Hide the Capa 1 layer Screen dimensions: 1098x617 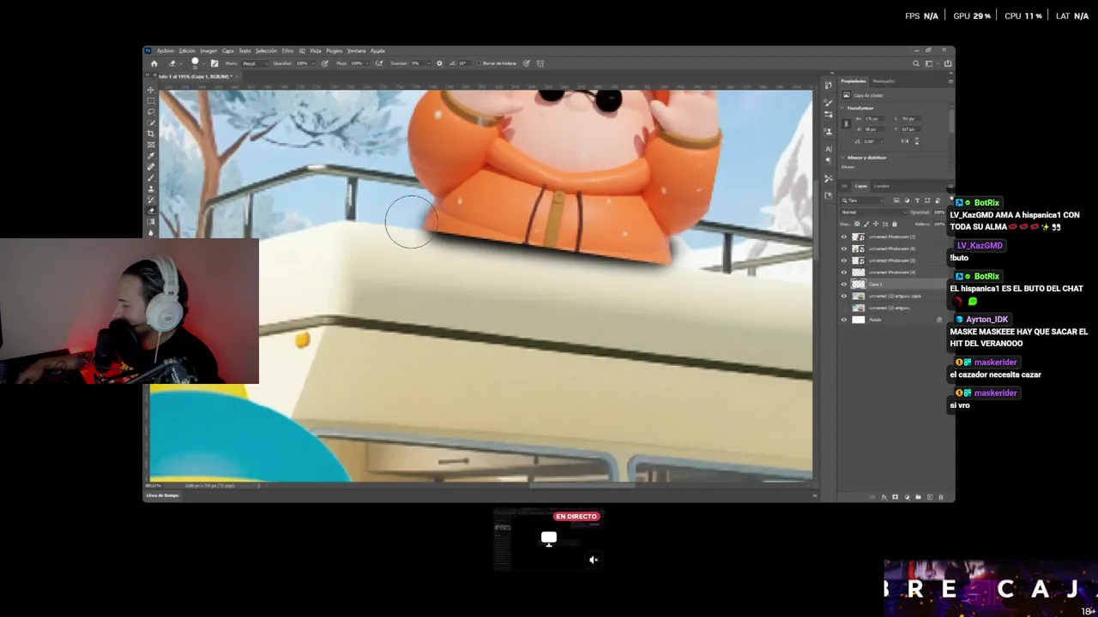click(843, 284)
